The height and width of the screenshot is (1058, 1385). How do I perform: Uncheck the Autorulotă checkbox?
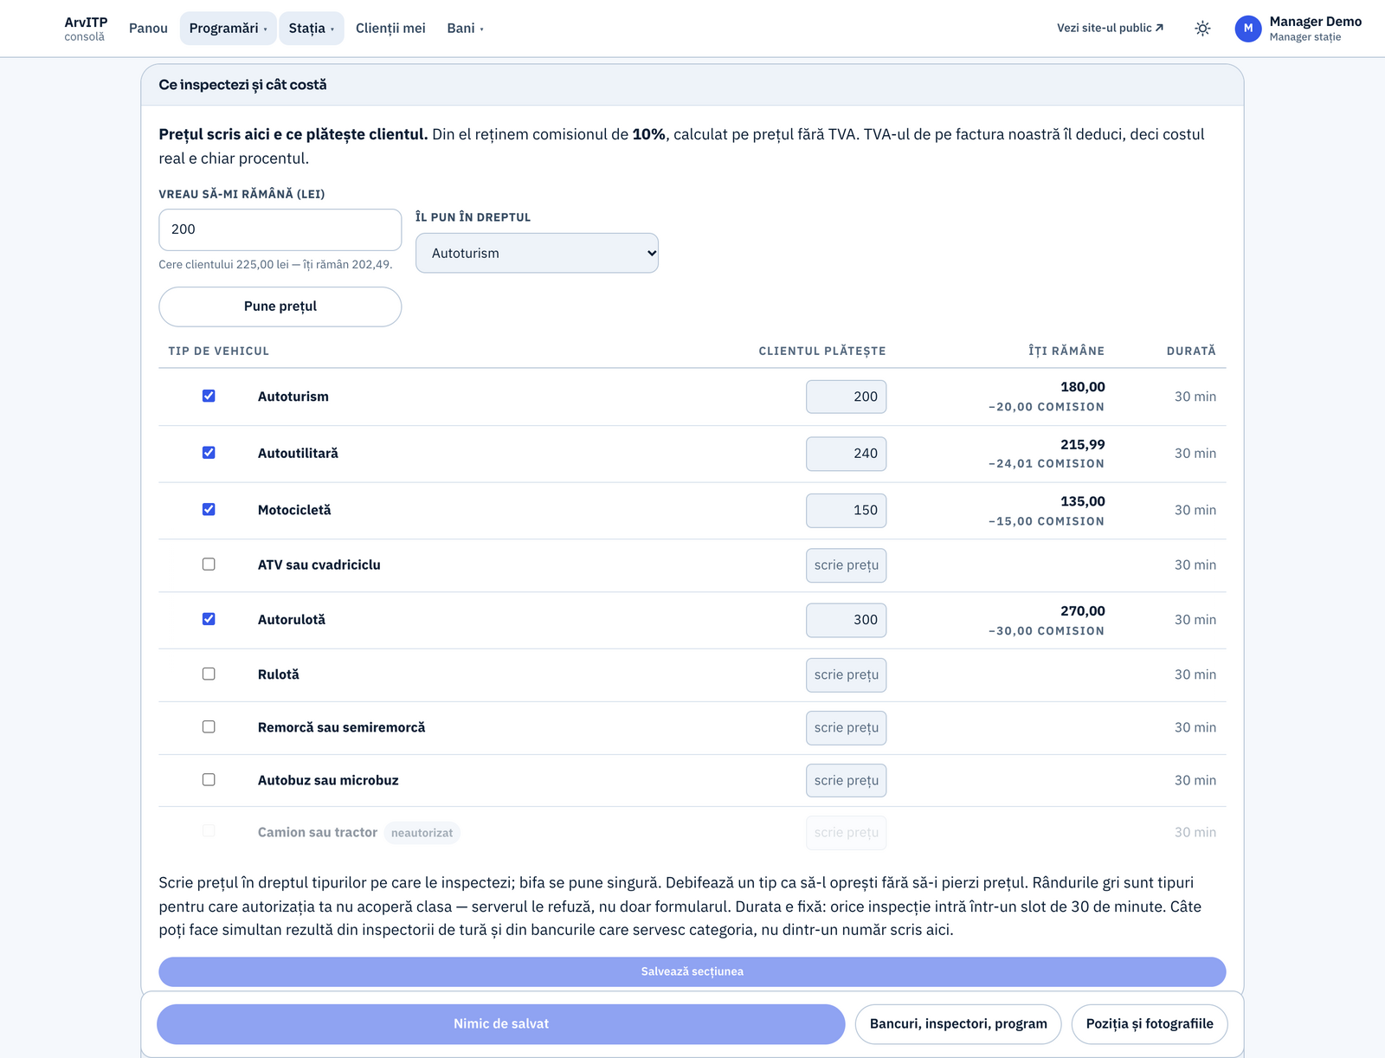(209, 619)
